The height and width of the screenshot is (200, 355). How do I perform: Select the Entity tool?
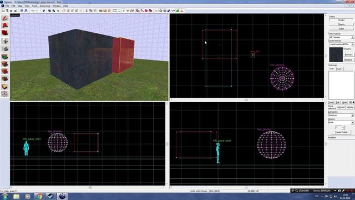[x=5, y=41]
